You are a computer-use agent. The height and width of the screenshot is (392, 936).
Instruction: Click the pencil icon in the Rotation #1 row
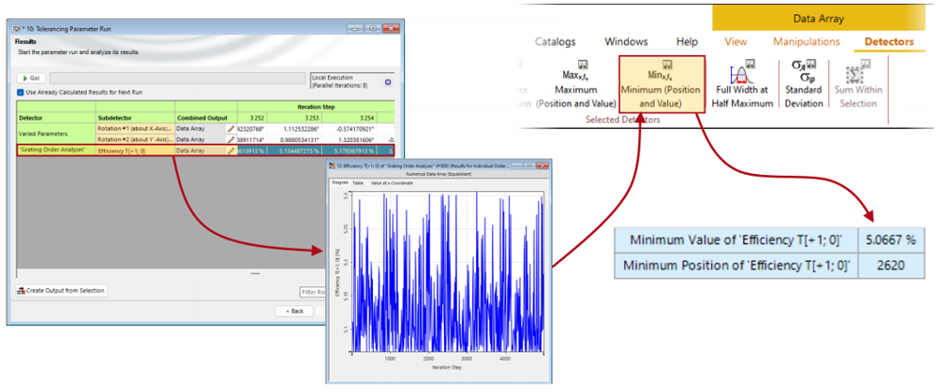tap(231, 127)
